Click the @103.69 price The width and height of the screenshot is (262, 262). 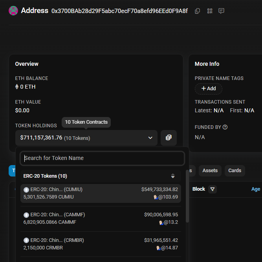(168, 197)
